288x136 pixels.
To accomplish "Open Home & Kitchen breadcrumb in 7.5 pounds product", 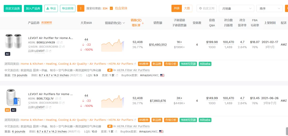I will [32, 64].
